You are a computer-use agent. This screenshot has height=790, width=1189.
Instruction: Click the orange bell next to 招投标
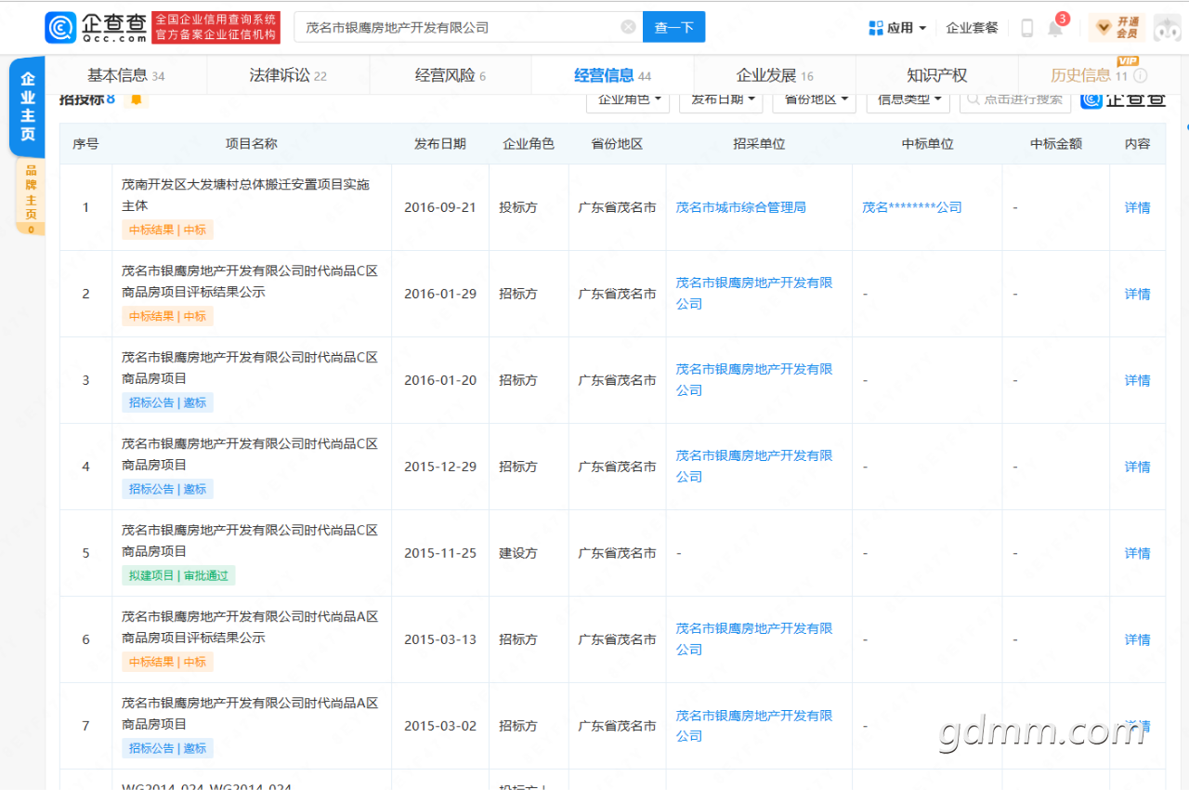pyautogui.click(x=137, y=99)
